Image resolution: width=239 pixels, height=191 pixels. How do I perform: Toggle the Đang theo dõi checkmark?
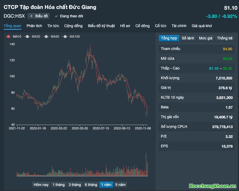coord(69,16)
